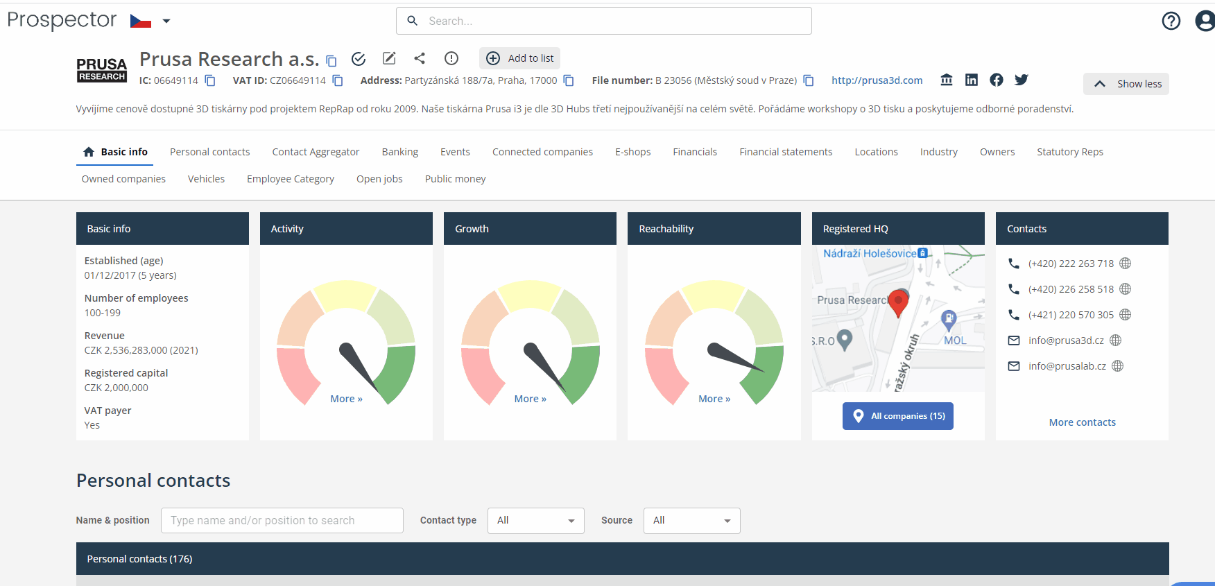Open the help question mark icon
Screen dimensions: 1215x586
click(1171, 21)
